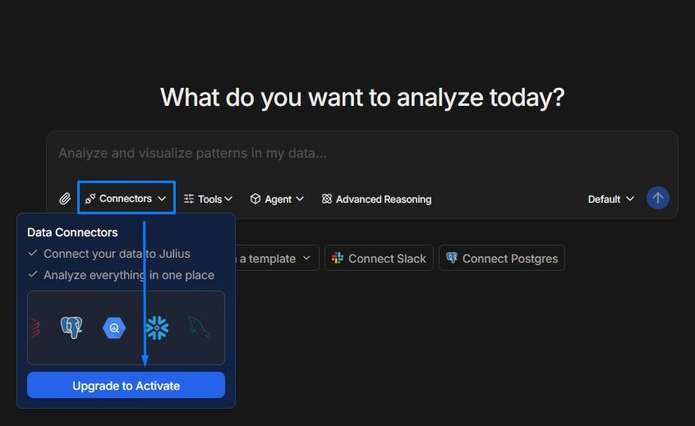Expand the Tools dropdown
Screen dimensions: 695x426
tap(209, 199)
